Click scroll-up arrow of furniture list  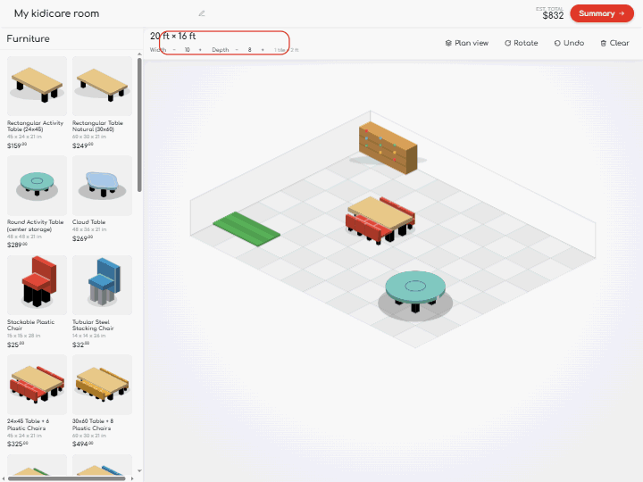point(139,54)
